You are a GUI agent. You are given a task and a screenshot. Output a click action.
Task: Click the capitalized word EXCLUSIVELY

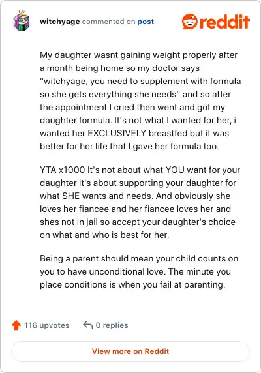pyautogui.click(x=117, y=133)
